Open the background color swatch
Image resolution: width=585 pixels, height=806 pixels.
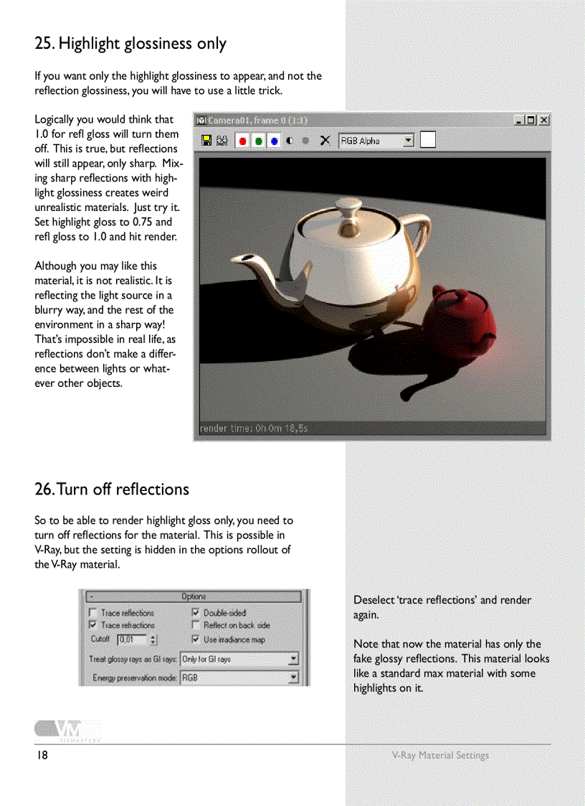point(427,141)
